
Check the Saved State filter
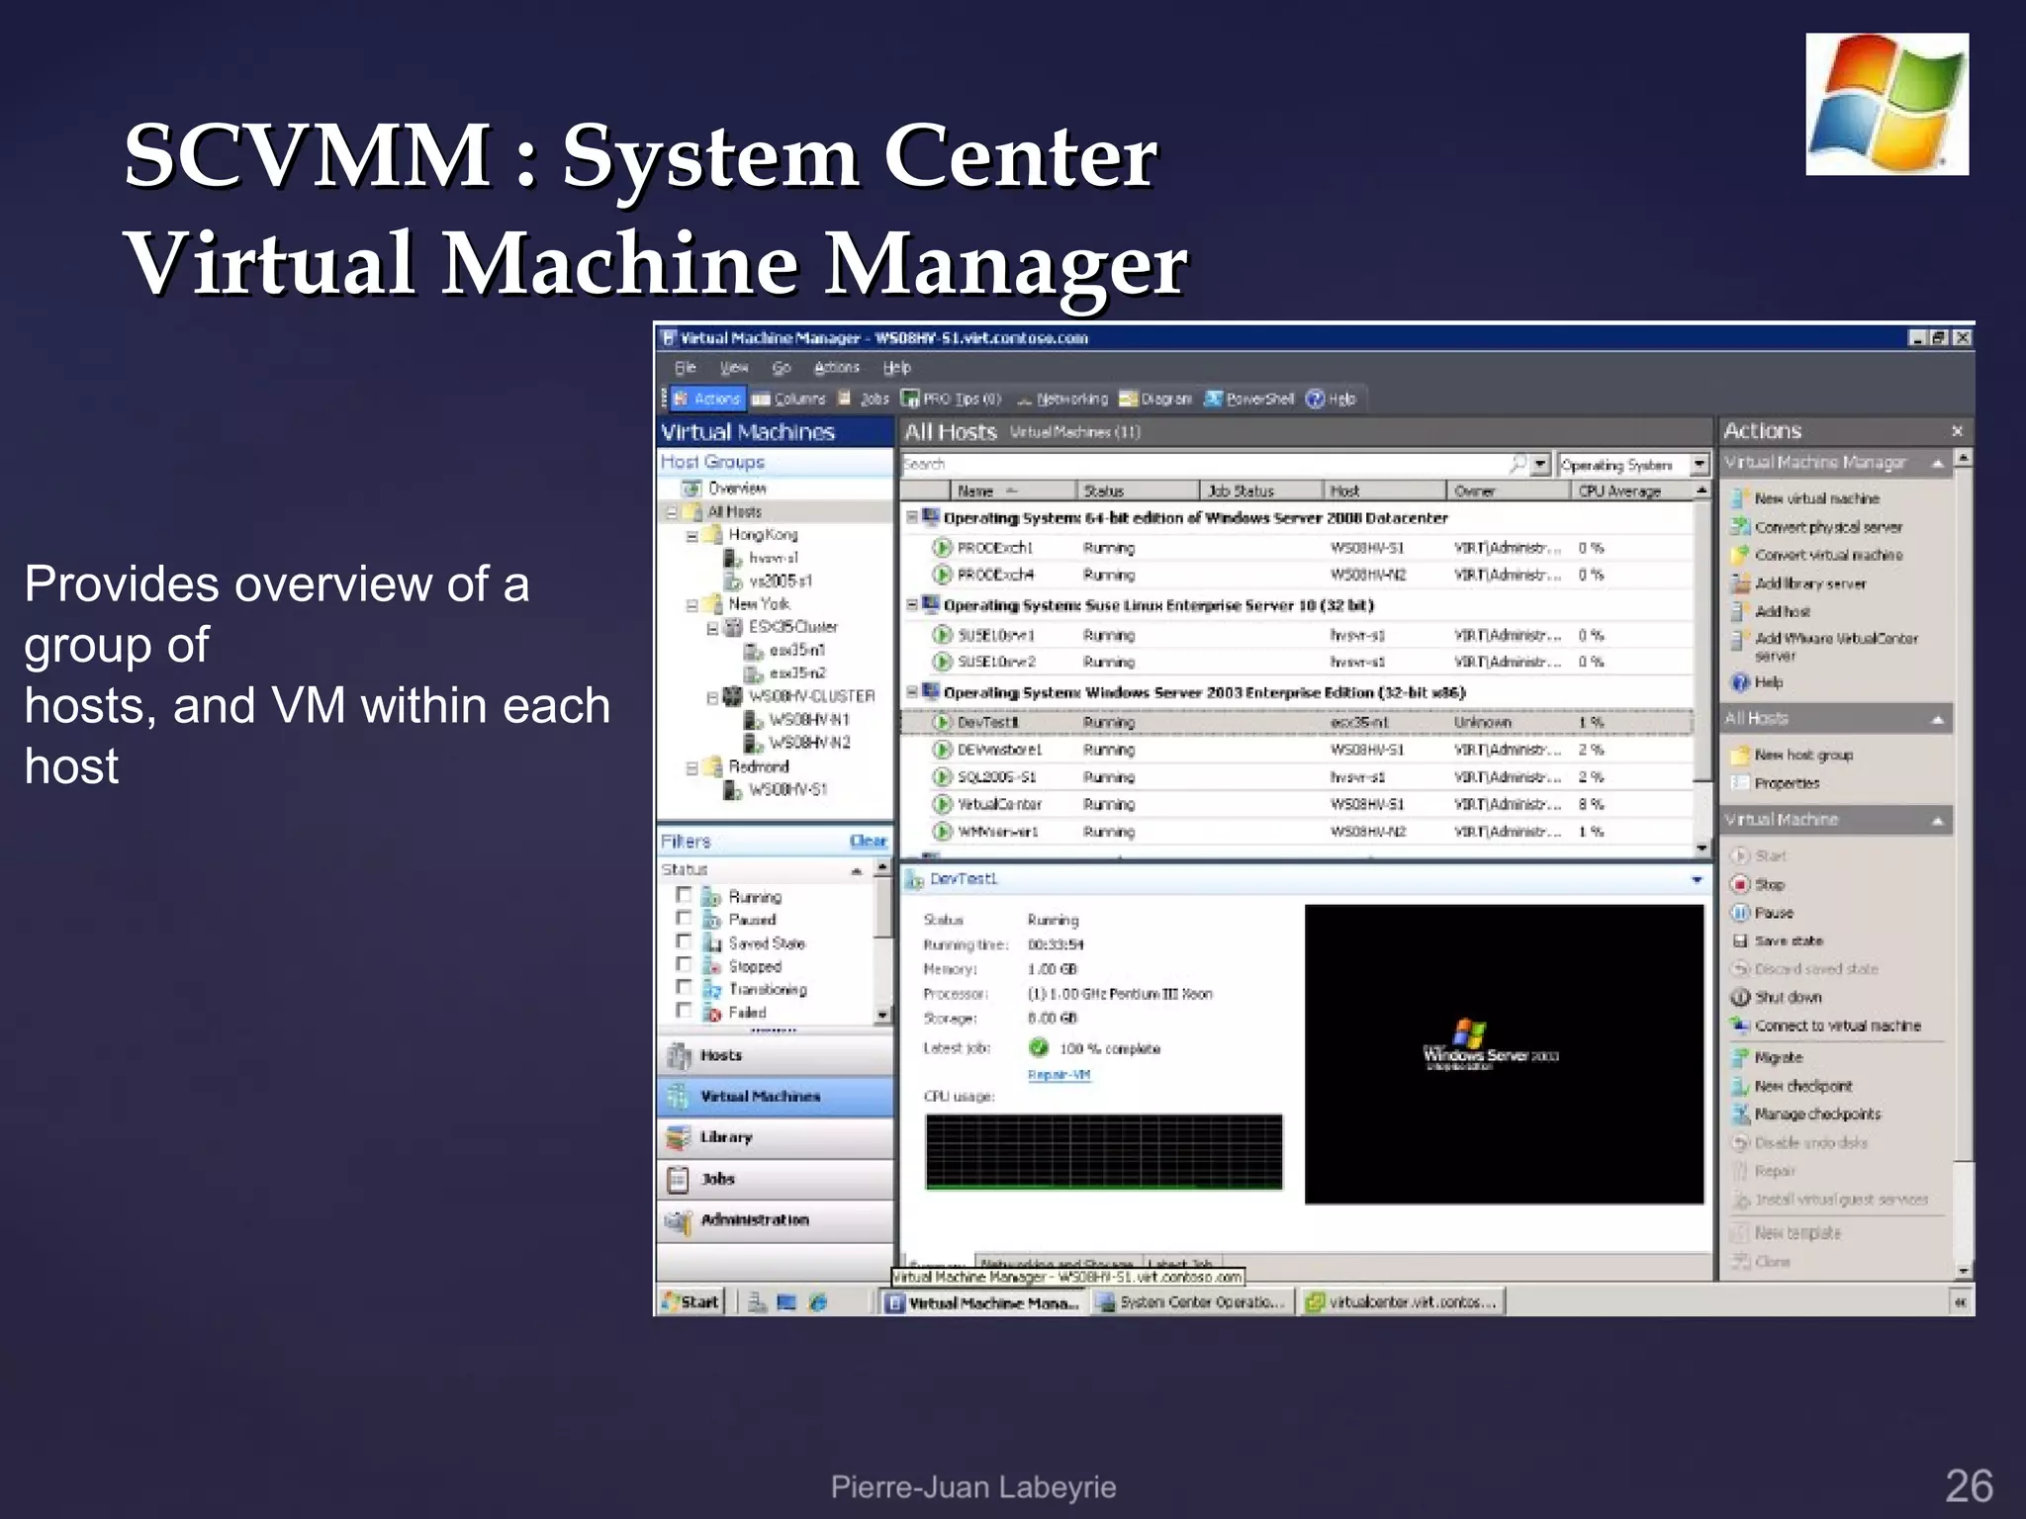(x=684, y=941)
